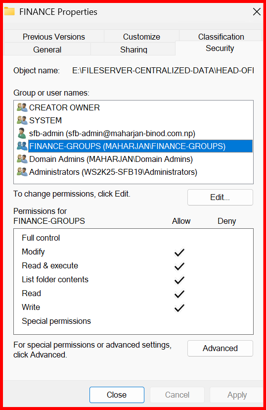
Task: Switch to the Sharing tab
Action: click(133, 49)
